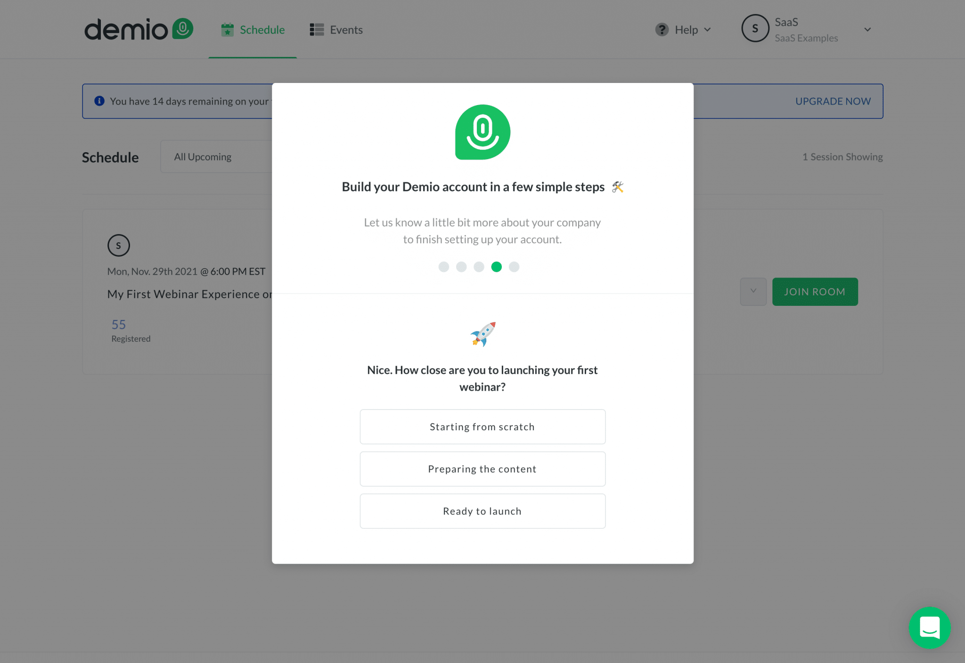965x663 pixels.
Task: Go to the third onboarding step dot
Action: [479, 267]
